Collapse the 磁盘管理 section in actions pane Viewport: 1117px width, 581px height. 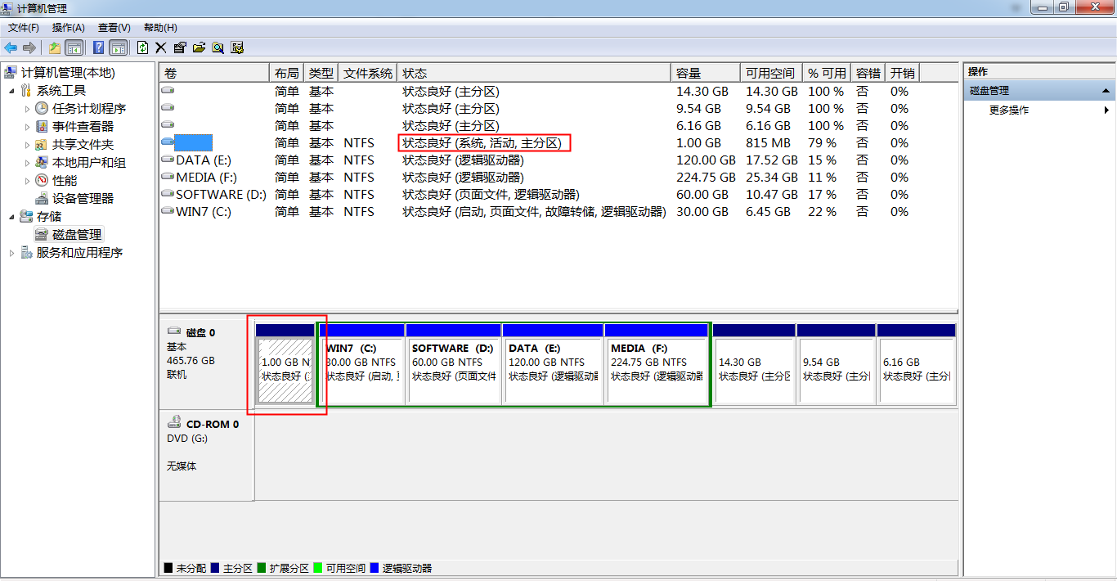(x=1106, y=91)
